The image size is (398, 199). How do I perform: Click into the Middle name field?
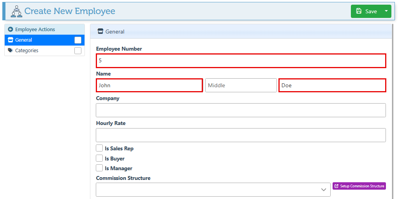point(241,85)
